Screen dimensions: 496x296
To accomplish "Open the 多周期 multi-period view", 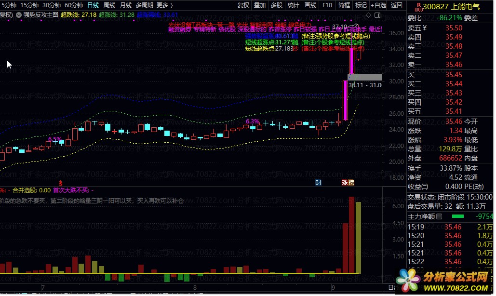I will click(x=145, y=5).
